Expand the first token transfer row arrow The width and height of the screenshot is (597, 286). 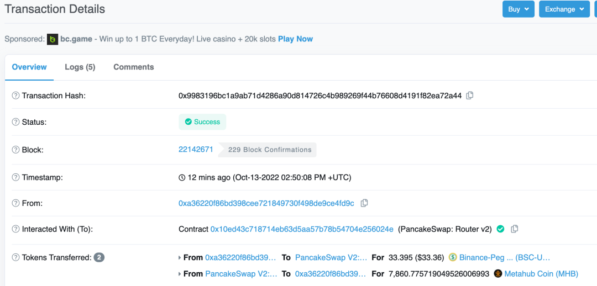pyautogui.click(x=180, y=257)
